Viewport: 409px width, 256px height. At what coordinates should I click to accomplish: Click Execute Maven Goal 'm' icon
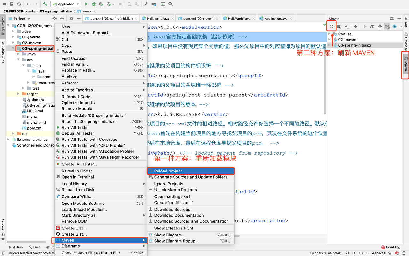[372, 27]
